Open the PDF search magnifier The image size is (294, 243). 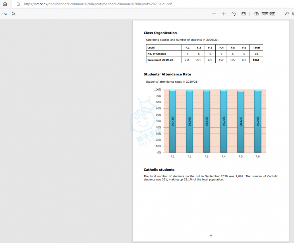13,14
